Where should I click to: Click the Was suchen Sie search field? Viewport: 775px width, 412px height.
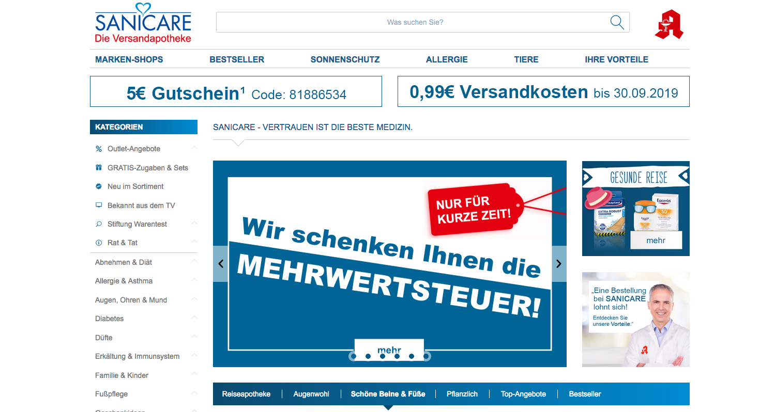pos(414,22)
